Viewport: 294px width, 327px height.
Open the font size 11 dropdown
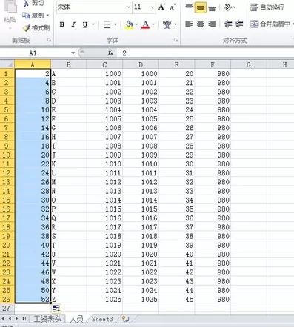(152, 7)
